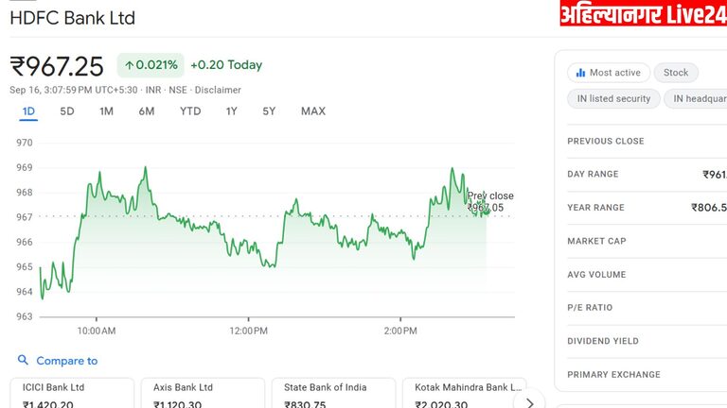Show the 1M chart range
Image resolution: width=727 pixels, height=408 pixels.
pyautogui.click(x=106, y=111)
